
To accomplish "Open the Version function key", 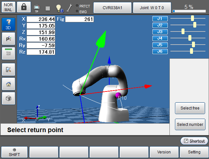I will coord(164,152).
